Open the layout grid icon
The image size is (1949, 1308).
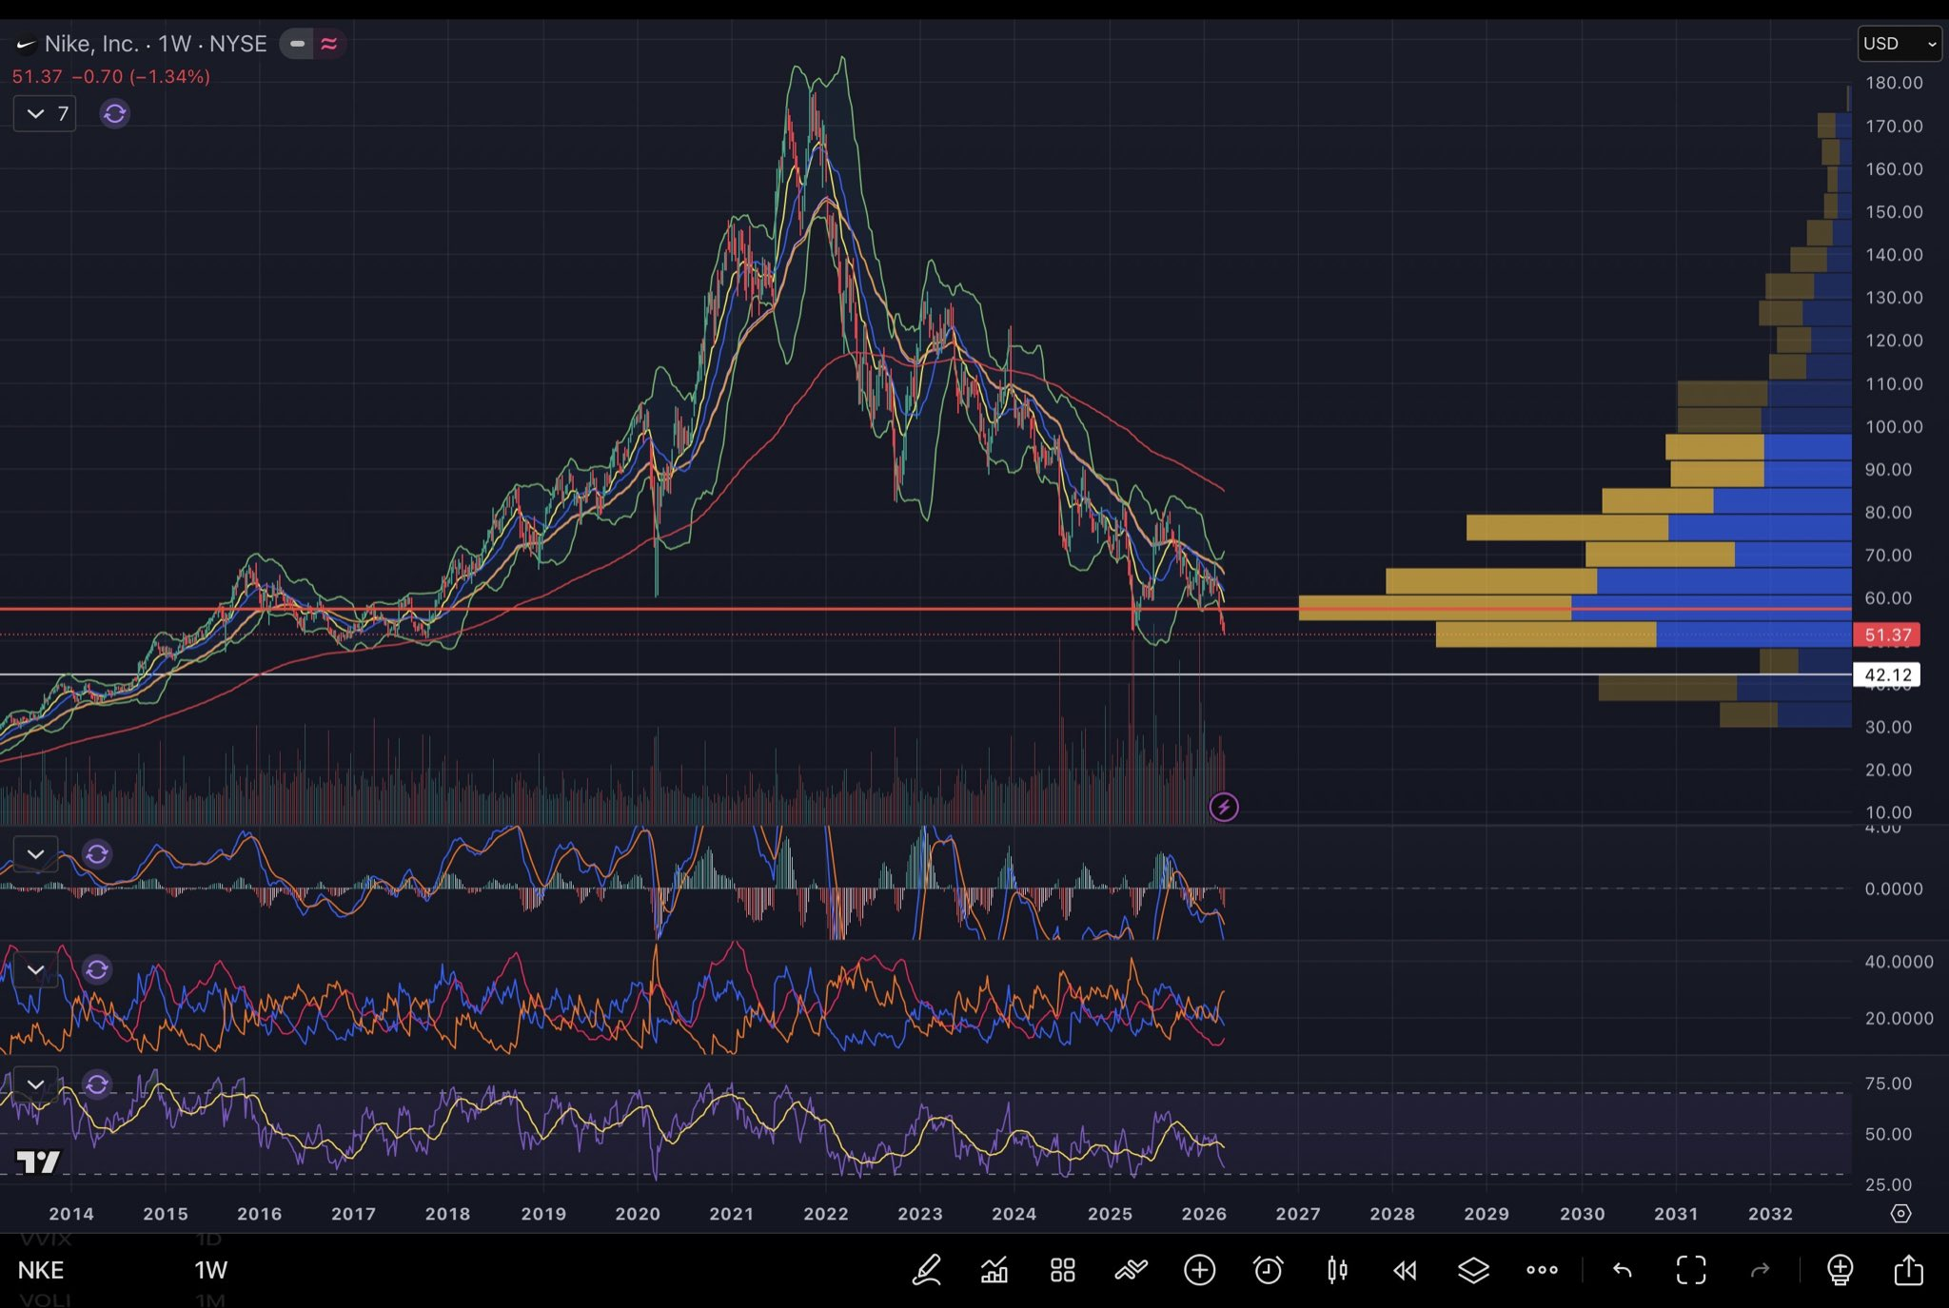click(x=1063, y=1270)
